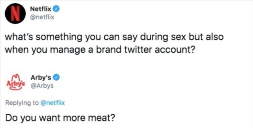This screenshot has width=253, height=128.
Task: Open the Netflix profile avatar
Action: pos(15,14)
